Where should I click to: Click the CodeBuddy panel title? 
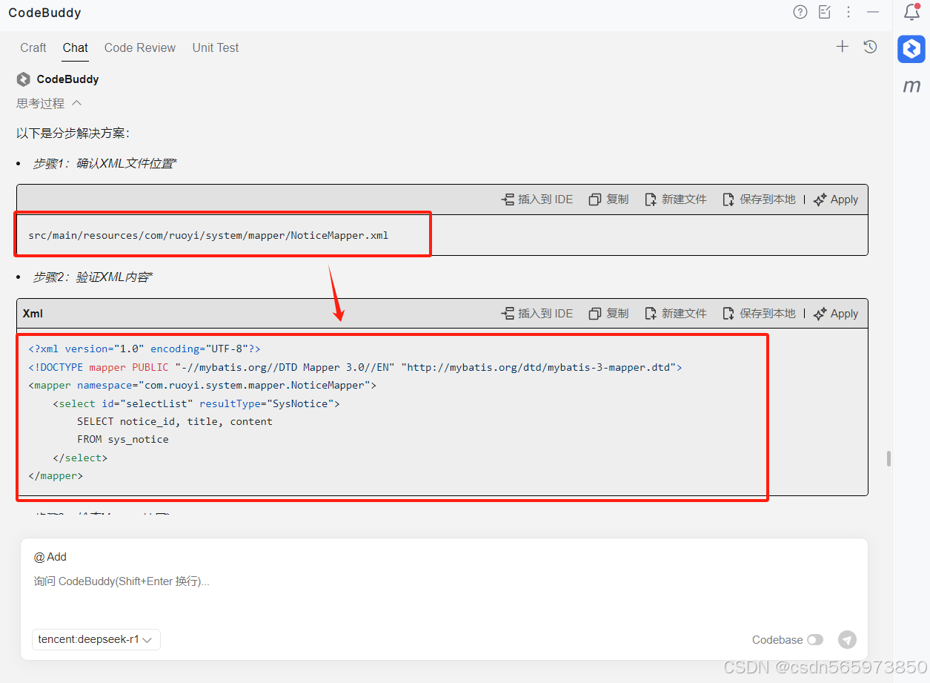click(44, 13)
